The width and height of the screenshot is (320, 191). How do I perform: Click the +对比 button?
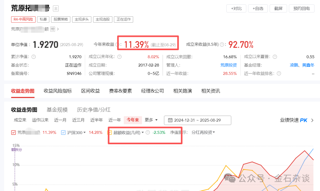click(236, 8)
